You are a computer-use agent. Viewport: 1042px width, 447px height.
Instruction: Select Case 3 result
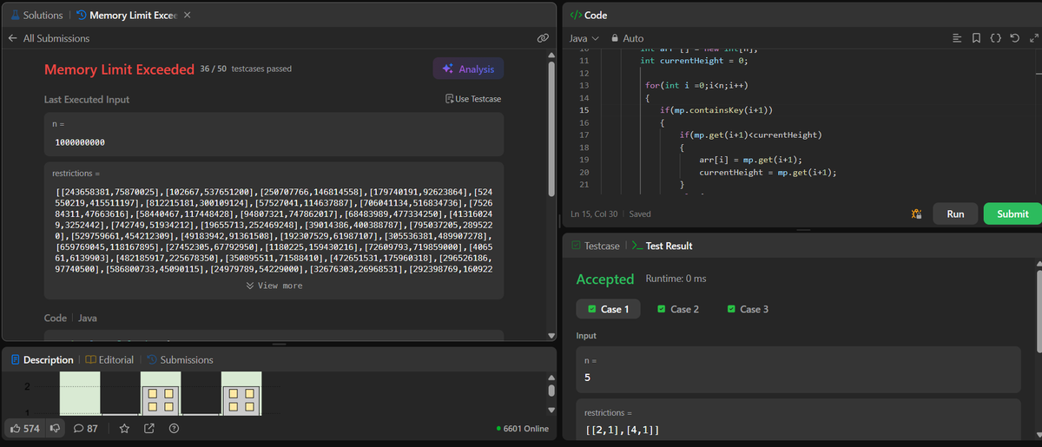tap(748, 309)
